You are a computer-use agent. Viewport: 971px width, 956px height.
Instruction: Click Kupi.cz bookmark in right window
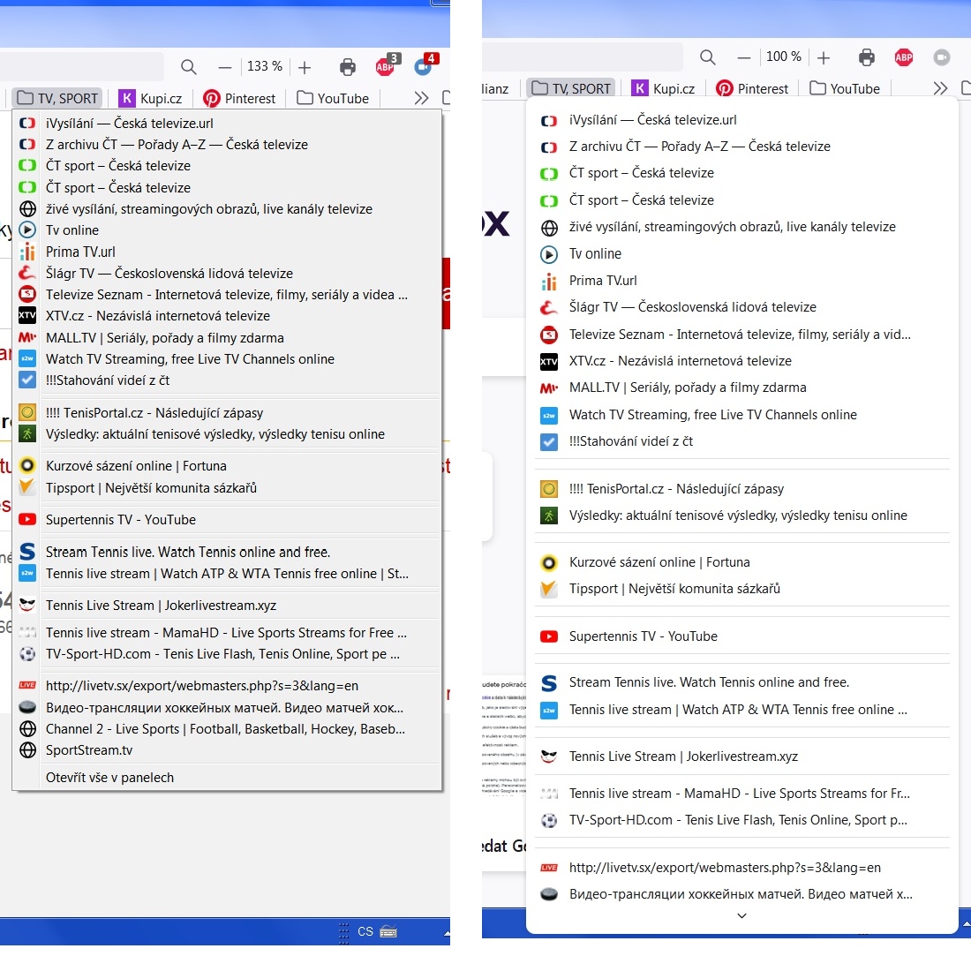coord(663,88)
